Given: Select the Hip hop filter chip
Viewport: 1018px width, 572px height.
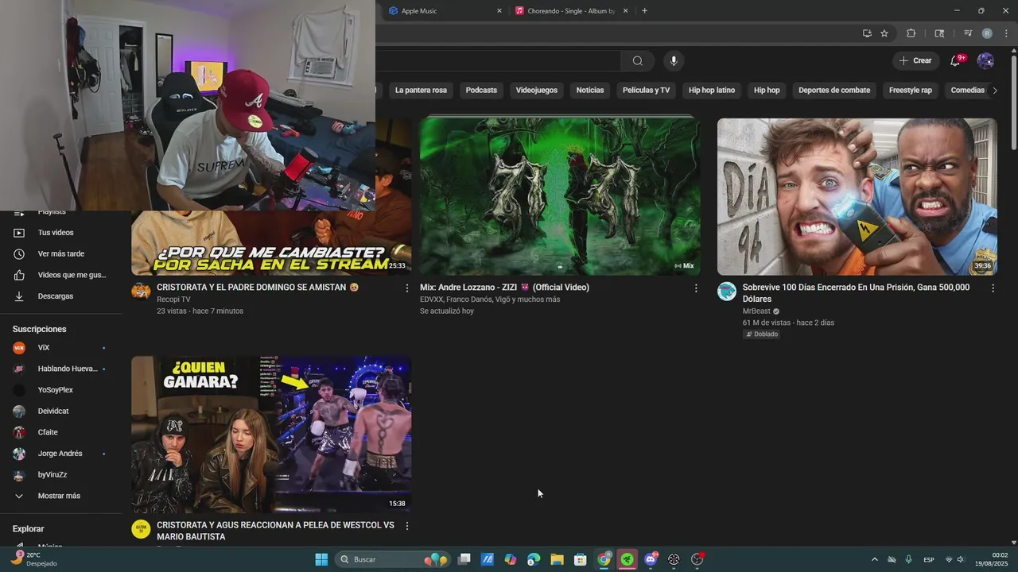Looking at the screenshot, I should click(x=767, y=91).
